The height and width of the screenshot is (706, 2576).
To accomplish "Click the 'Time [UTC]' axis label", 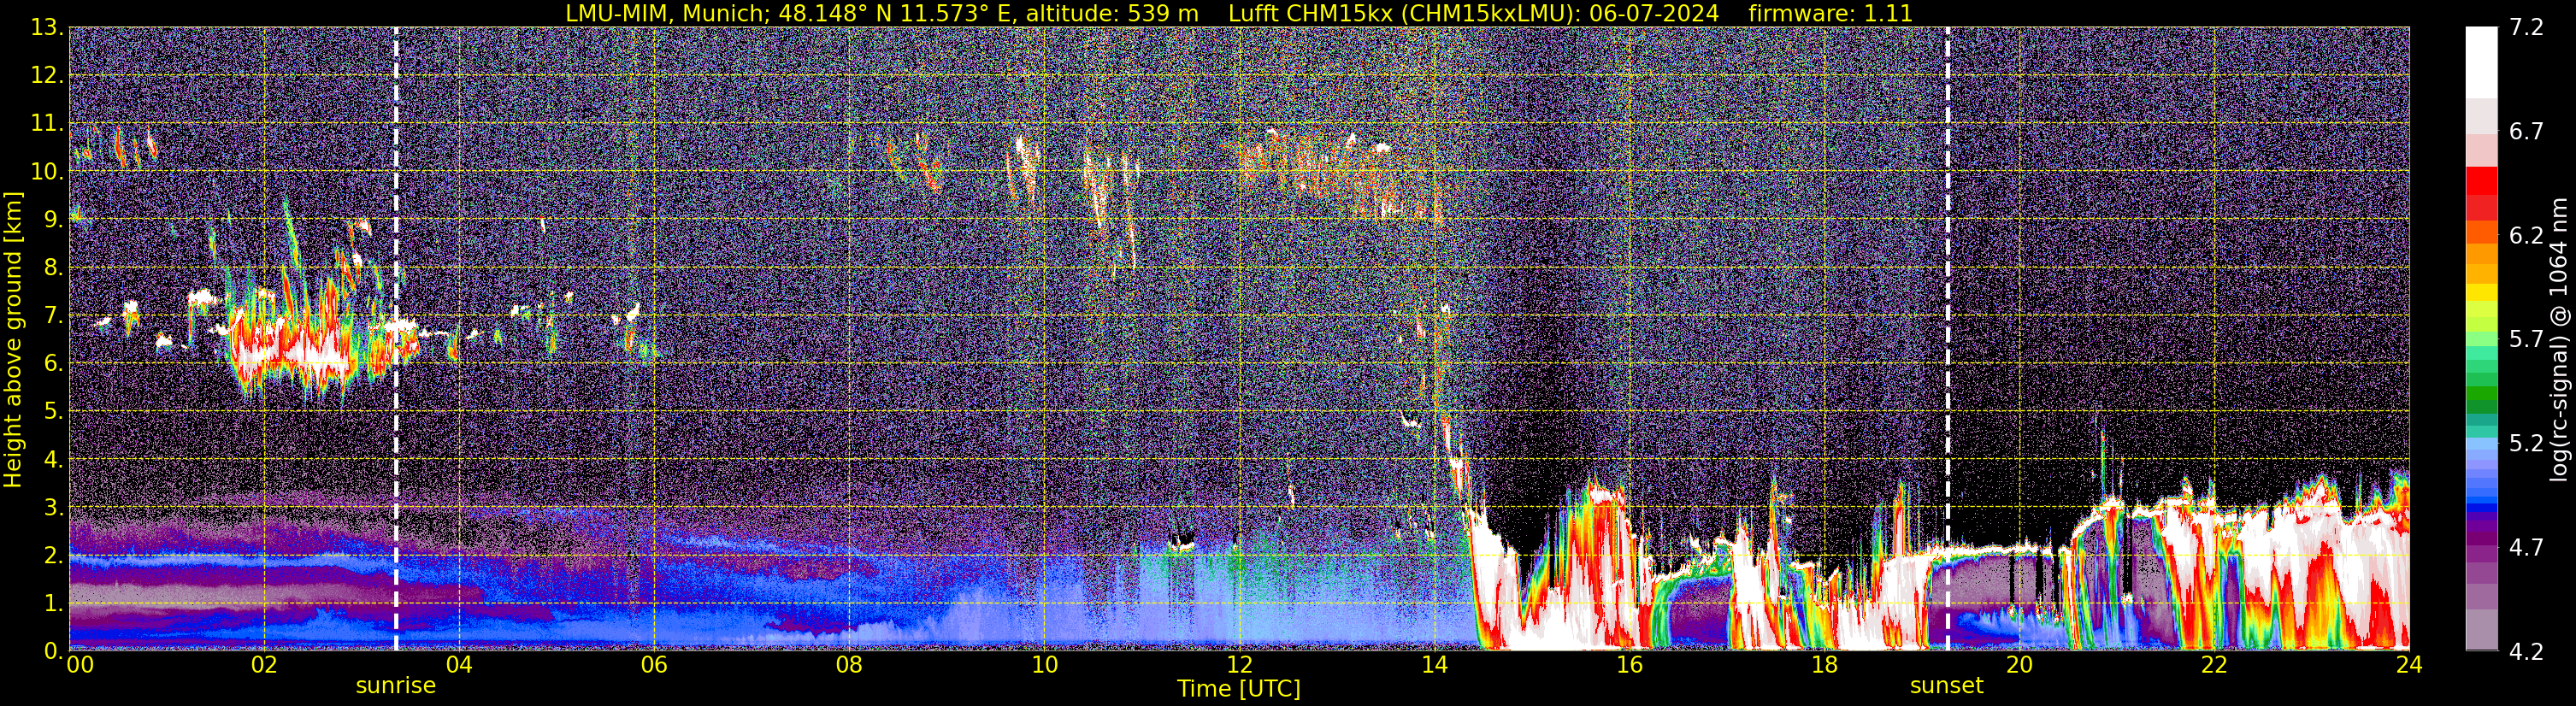I will (1238, 689).
